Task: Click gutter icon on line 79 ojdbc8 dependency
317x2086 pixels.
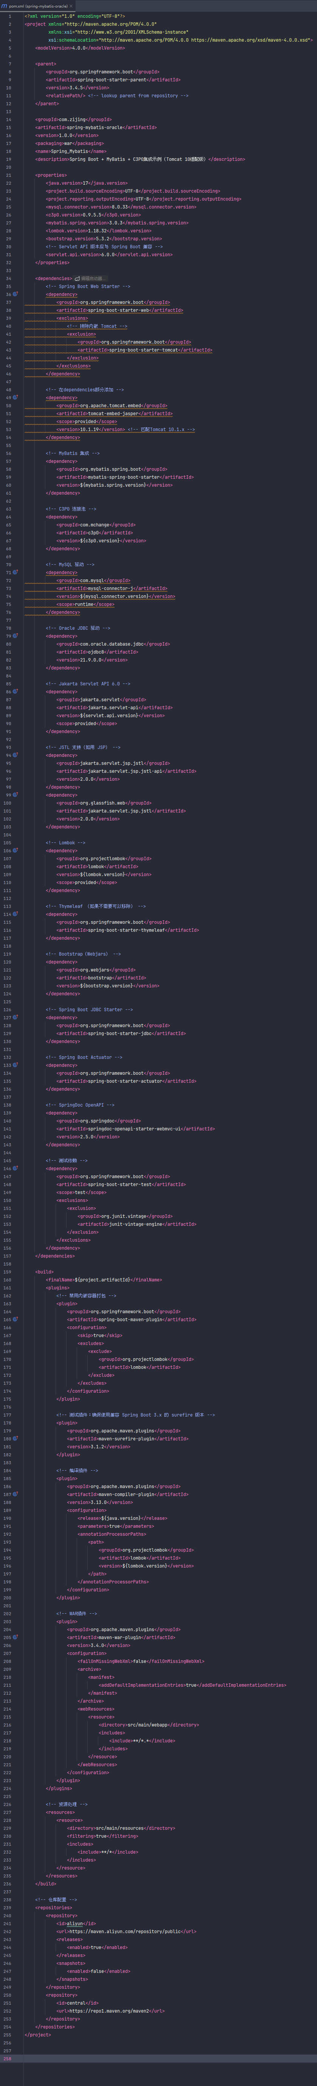Action: pos(15,636)
